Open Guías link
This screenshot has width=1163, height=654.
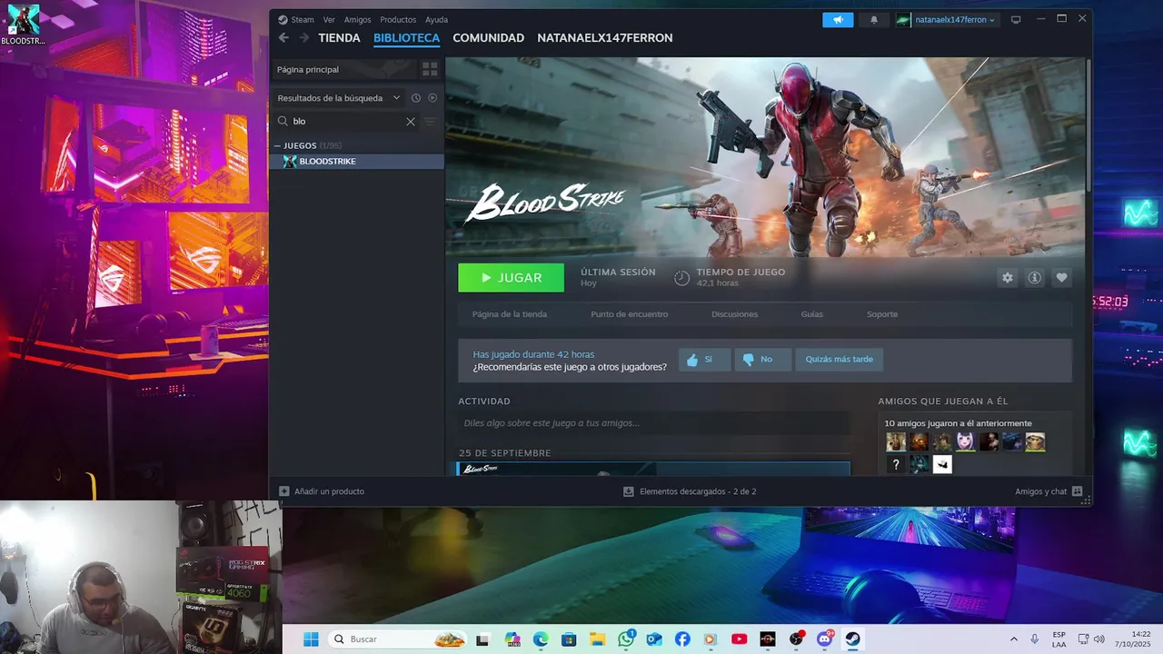click(x=812, y=314)
